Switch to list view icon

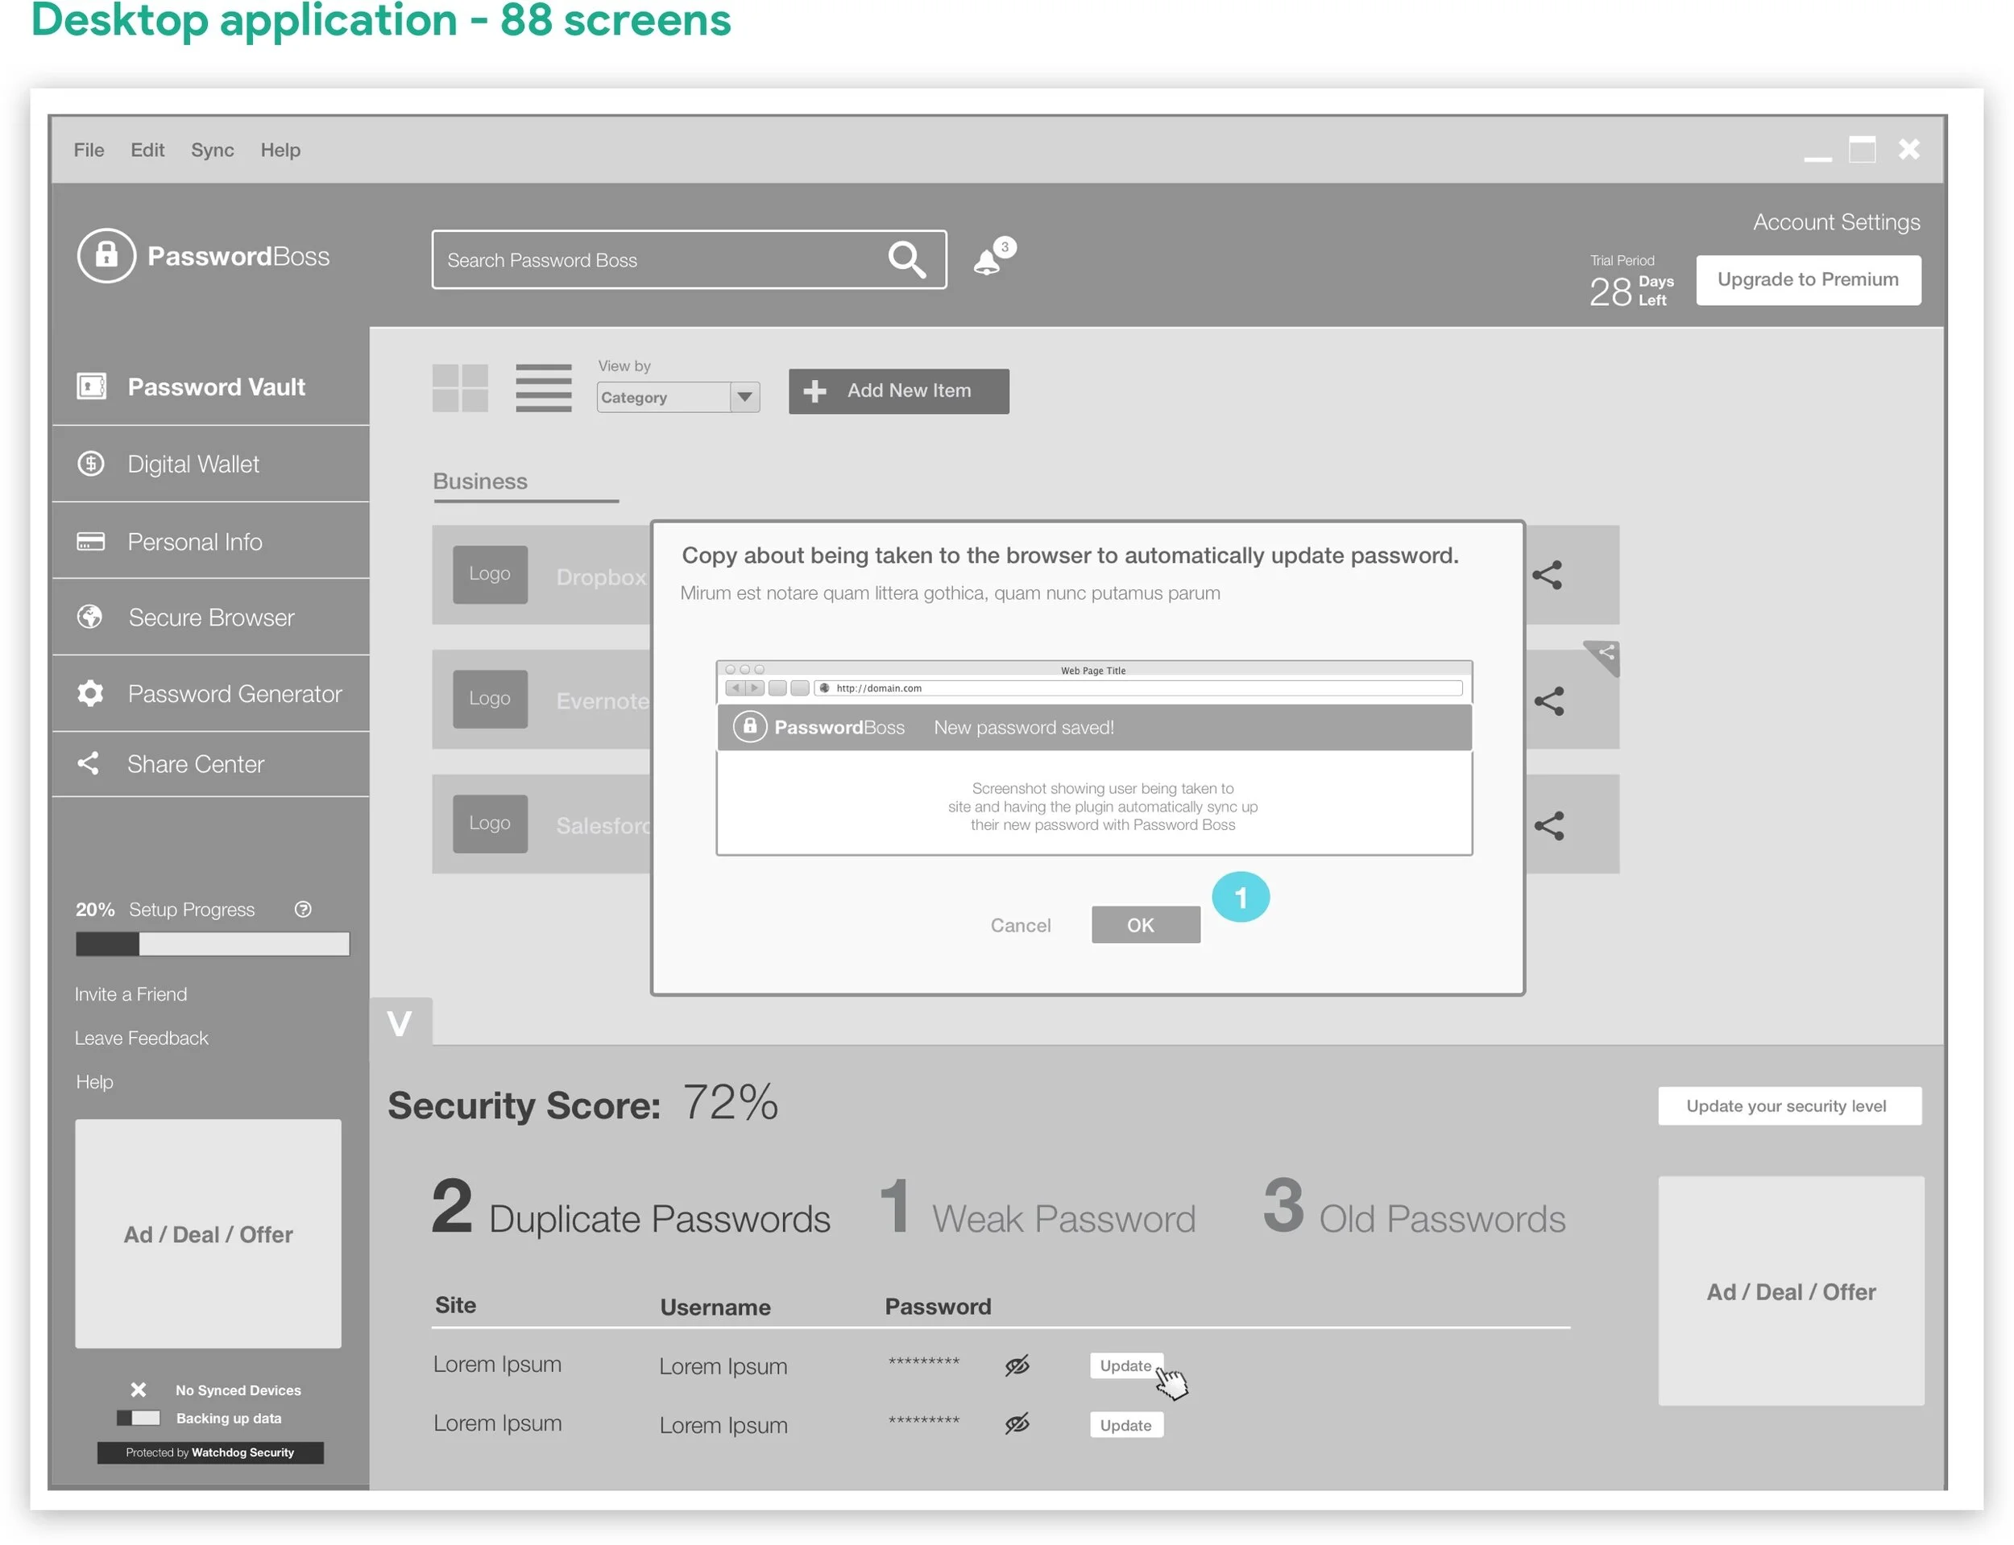[x=543, y=388]
